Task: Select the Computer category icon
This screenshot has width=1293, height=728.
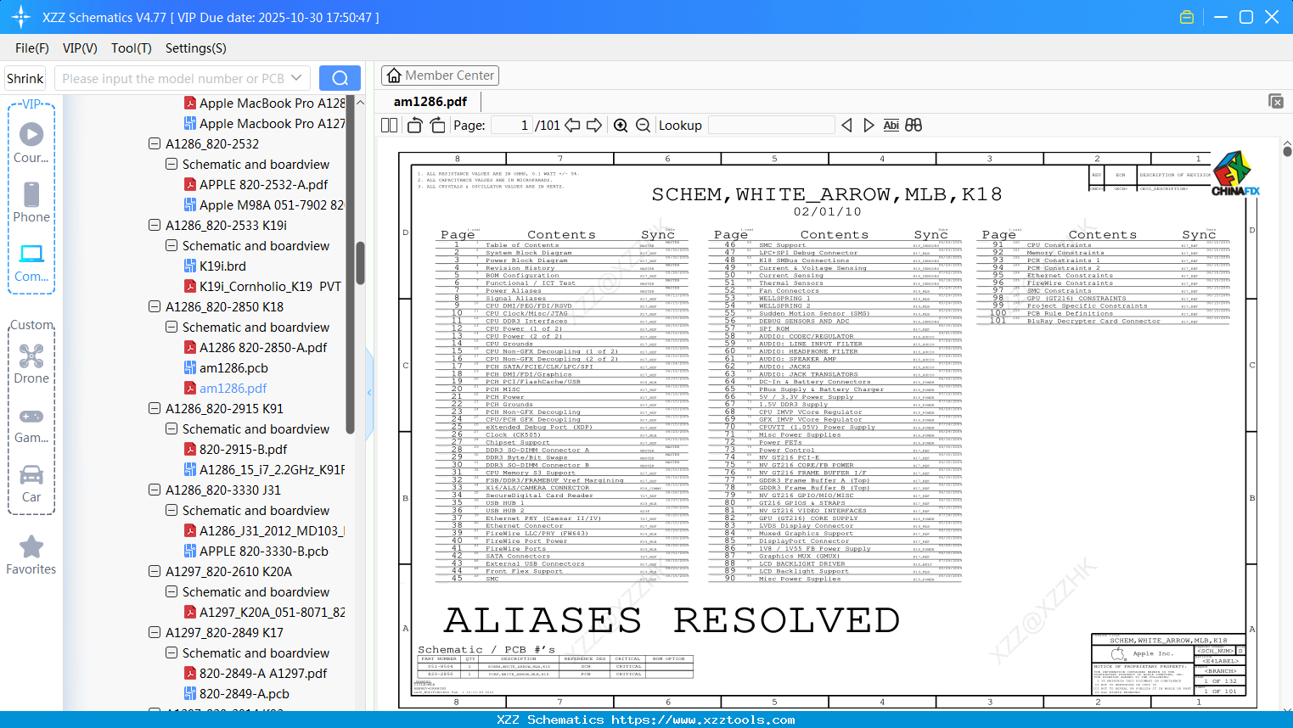Action: (x=31, y=262)
